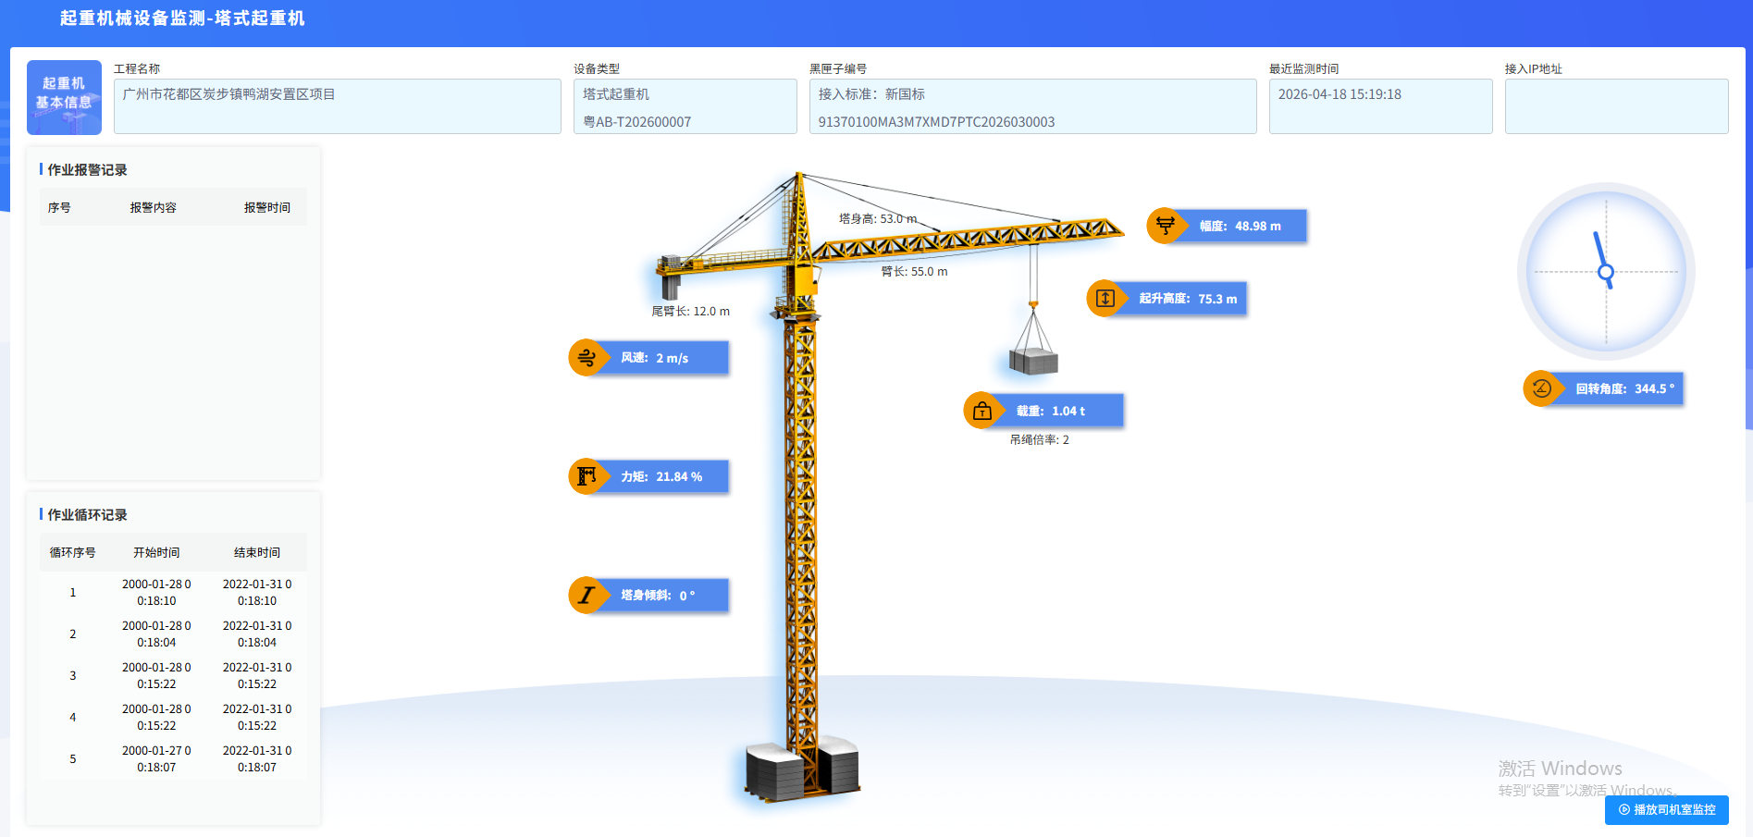1753x837 pixels.
Task: Click the 力矩: 21.84 % label
Action: (661, 476)
